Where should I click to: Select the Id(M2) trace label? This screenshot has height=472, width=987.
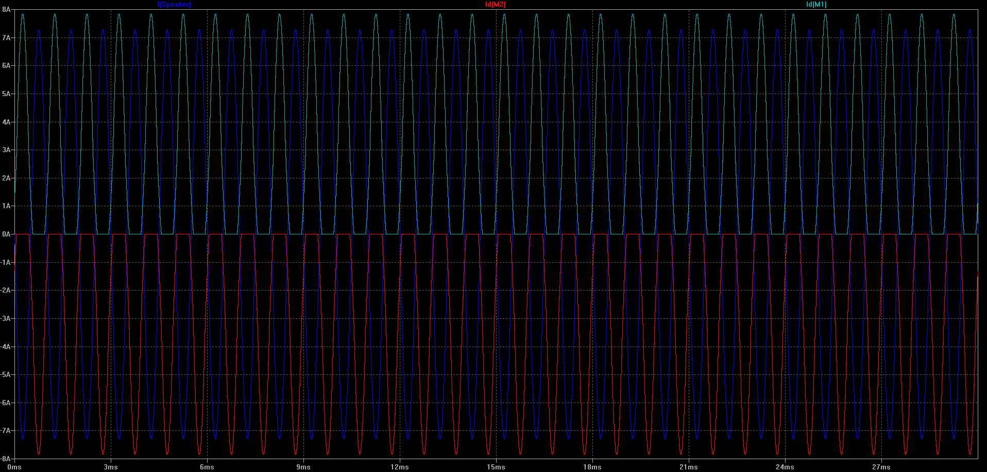pyautogui.click(x=496, y=5)
